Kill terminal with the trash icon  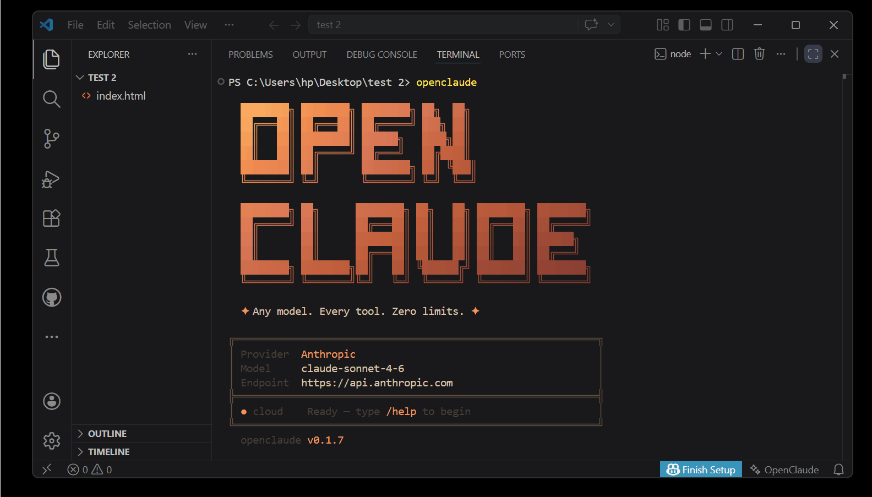759,54
